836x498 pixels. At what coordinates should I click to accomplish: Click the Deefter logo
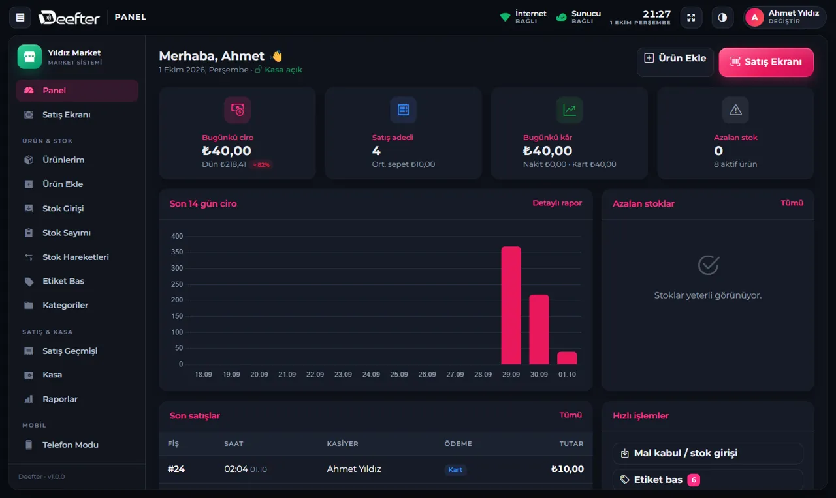tap(69, 18)
